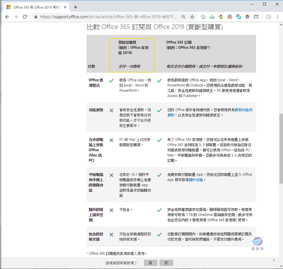Answer 是 to the helpful survey
Screen dimensions: 283x269
pos(151,263)
